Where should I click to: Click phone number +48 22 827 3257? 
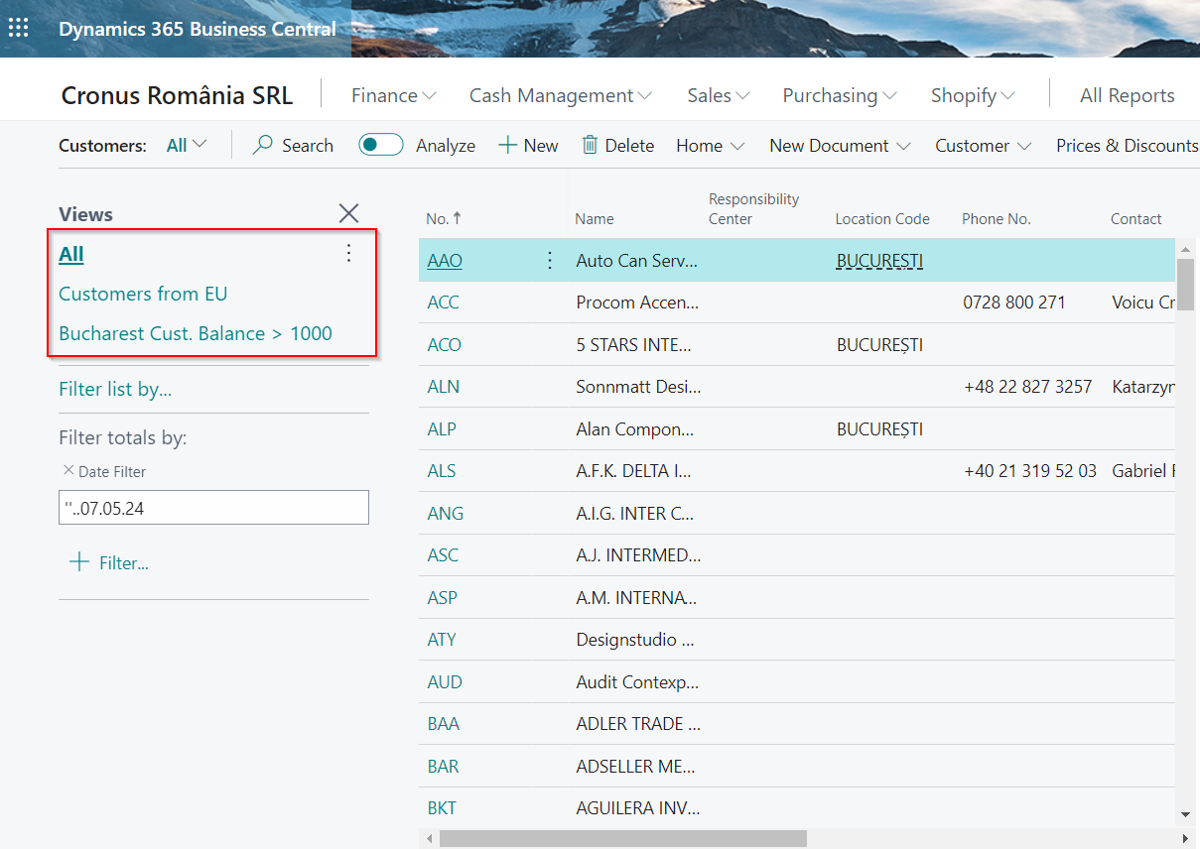pyautogui.click(x=1028, y=387)
